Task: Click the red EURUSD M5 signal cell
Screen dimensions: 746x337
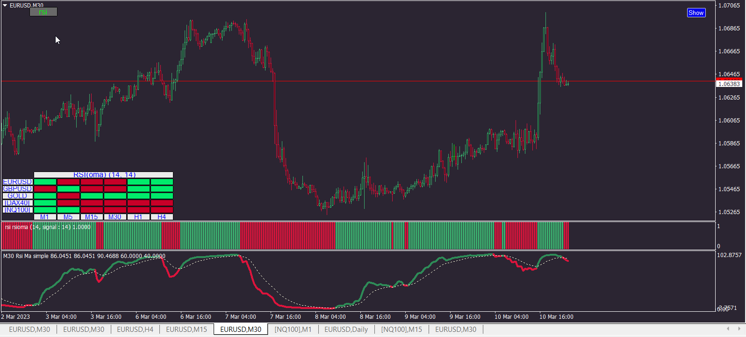Action: click(x=68, y=182)
